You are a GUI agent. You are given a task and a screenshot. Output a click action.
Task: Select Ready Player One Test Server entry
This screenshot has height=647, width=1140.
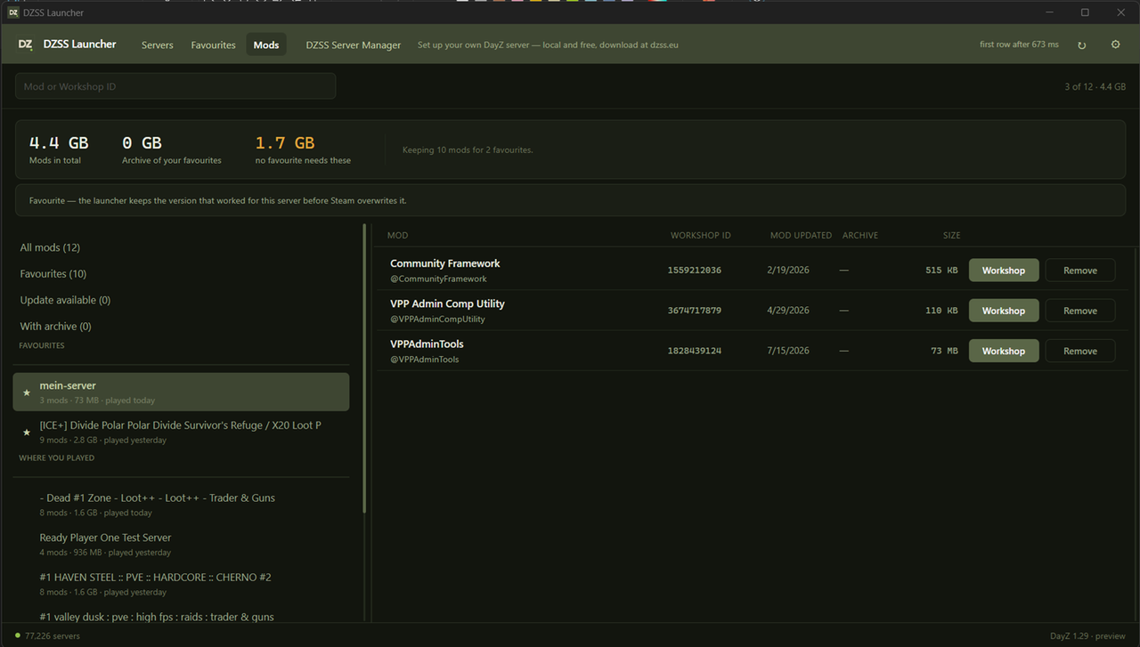point(181,545)
